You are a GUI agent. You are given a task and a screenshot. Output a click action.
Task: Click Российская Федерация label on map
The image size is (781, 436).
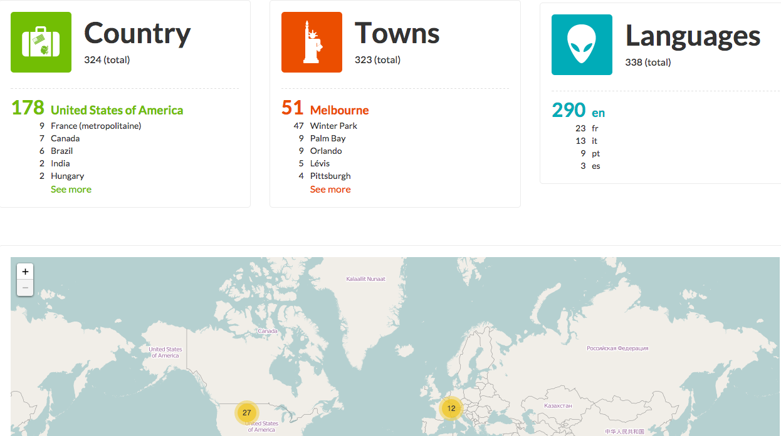[617, 348]
